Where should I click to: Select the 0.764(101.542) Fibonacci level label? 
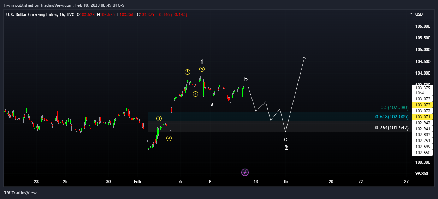point(392,128)
